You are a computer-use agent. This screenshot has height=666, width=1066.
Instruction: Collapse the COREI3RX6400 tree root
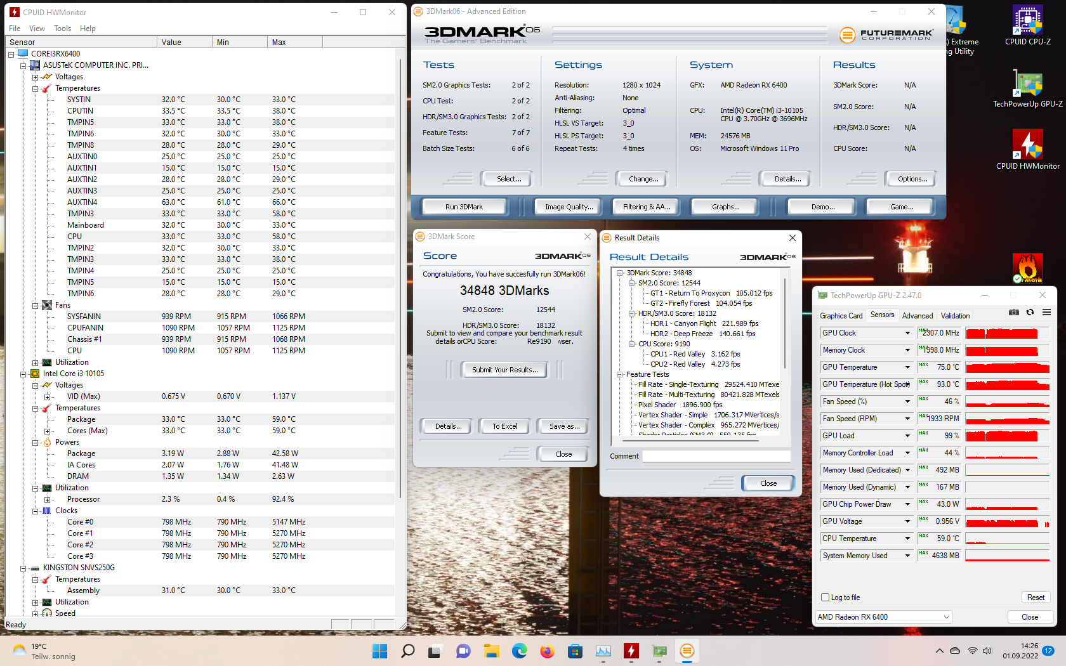(11, 54)
